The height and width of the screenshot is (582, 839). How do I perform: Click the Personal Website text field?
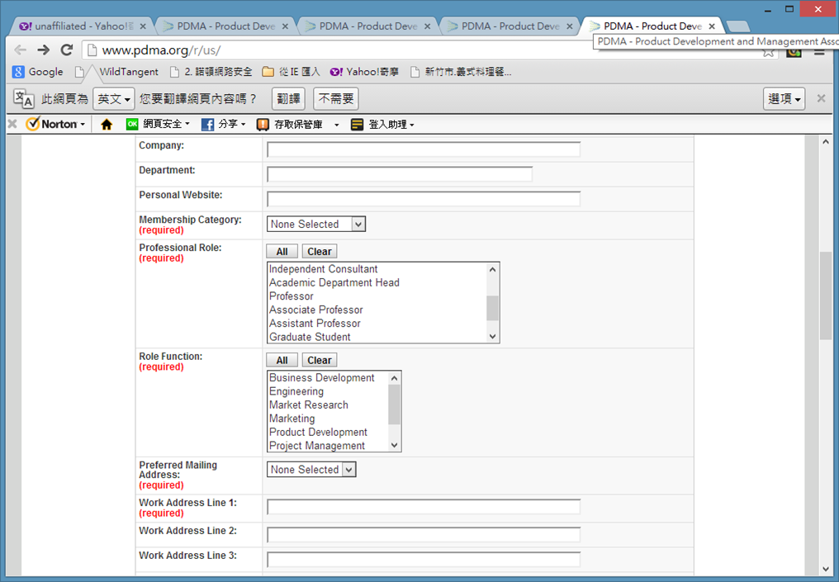pyautogui.click(x=424, y=199)
